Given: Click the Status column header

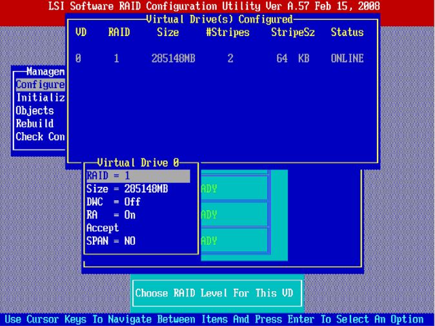Looking at the screenshot, I should [347, 32].
